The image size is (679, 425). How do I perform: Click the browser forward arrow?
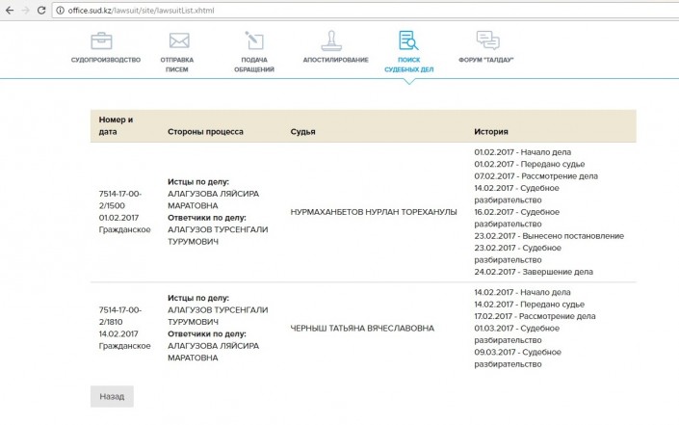(25, 10)
